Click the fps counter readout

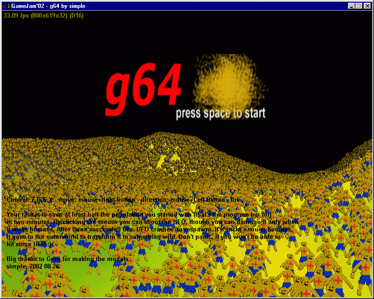click(16, 15)
